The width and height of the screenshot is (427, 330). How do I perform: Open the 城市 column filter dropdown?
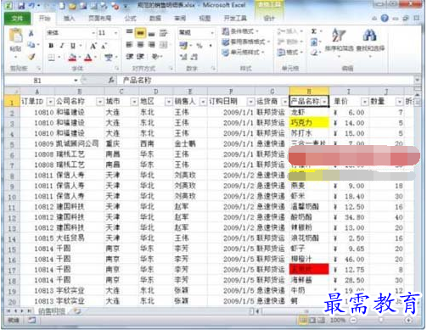coord(134,102)
